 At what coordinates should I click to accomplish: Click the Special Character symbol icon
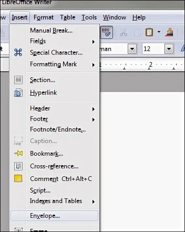[18, 53]
